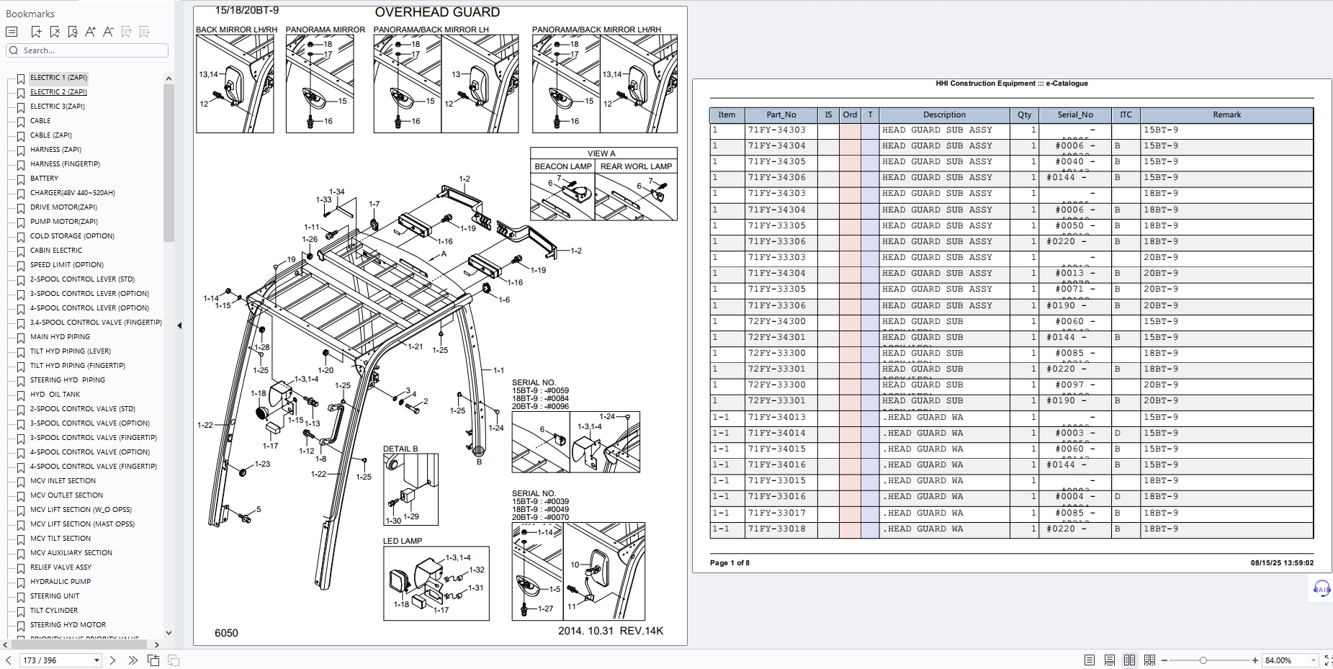Open CABIN ELECTRIC bookmark
Screen dimensions: 1333x669
(x=56, y=251)
